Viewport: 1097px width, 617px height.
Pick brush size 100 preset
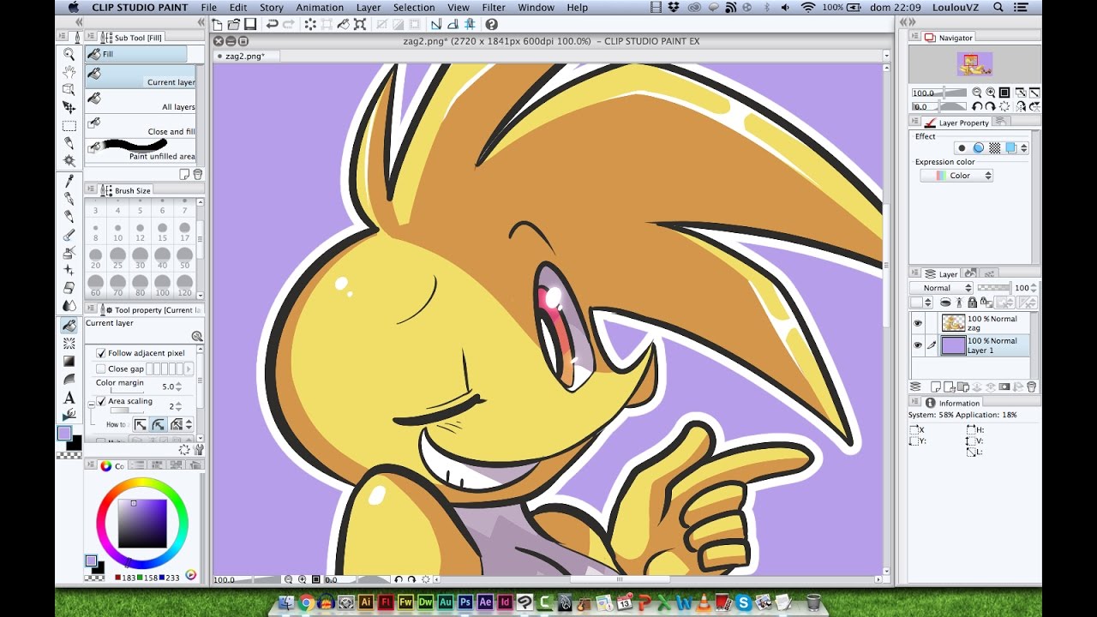162,284
